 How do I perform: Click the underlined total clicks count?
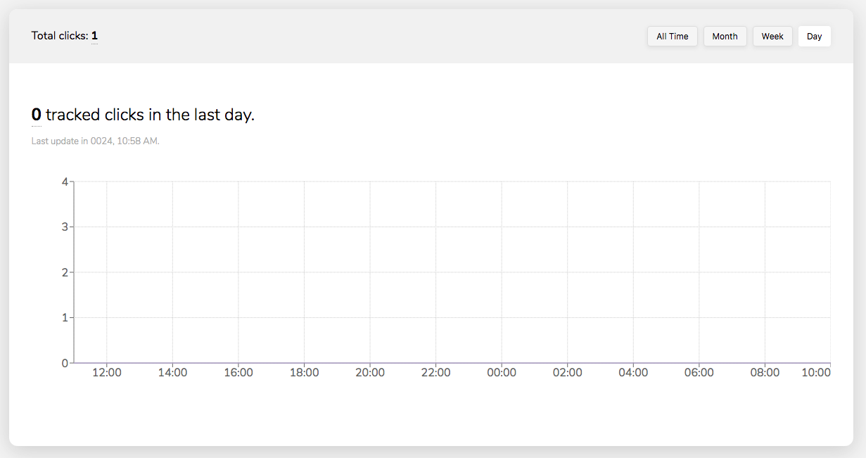click(94, 35)
